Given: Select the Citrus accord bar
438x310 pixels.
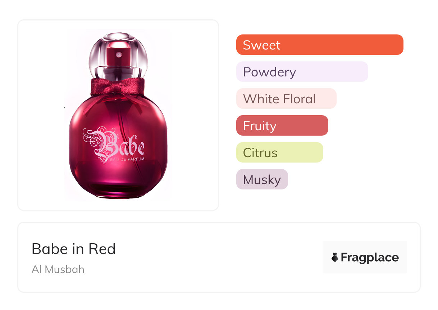Looking at the screenshot, I should click(x=280, y=152).
